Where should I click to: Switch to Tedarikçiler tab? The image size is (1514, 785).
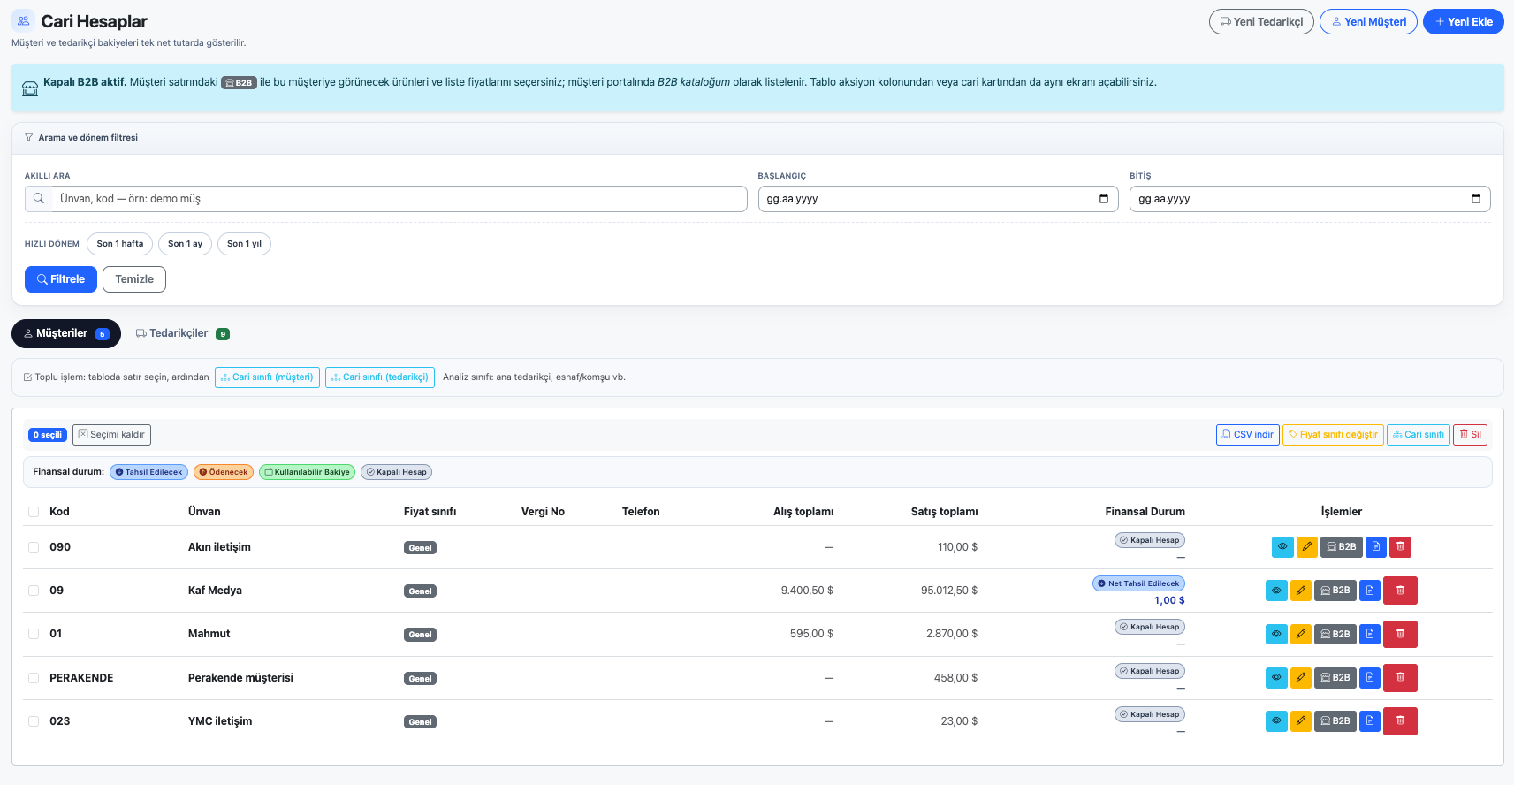183,333
